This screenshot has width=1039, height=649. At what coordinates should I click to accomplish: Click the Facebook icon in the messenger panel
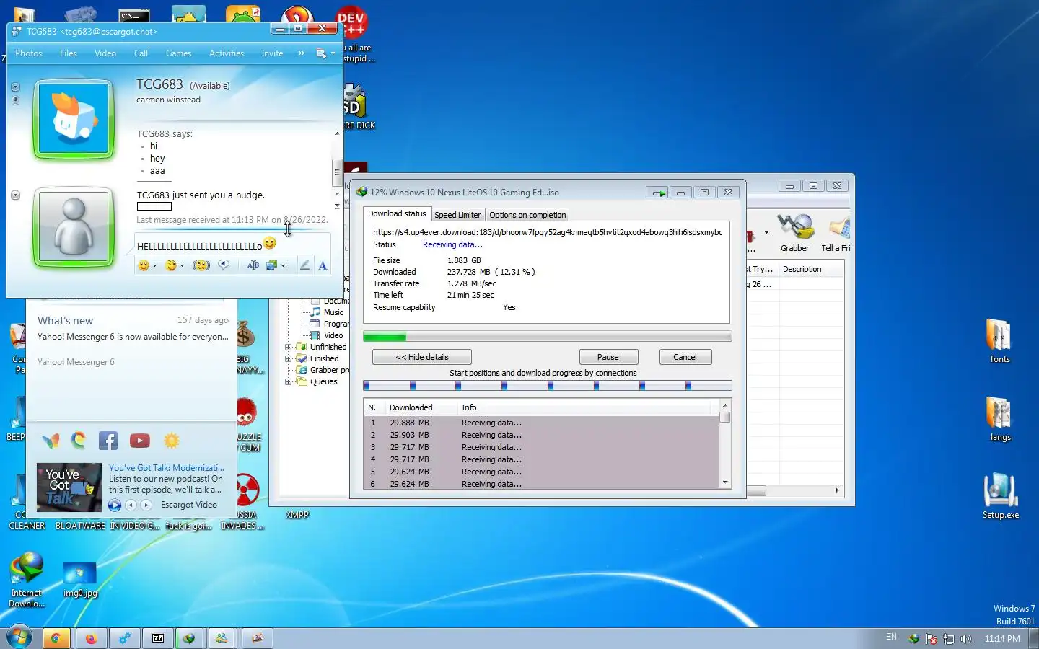108,441
